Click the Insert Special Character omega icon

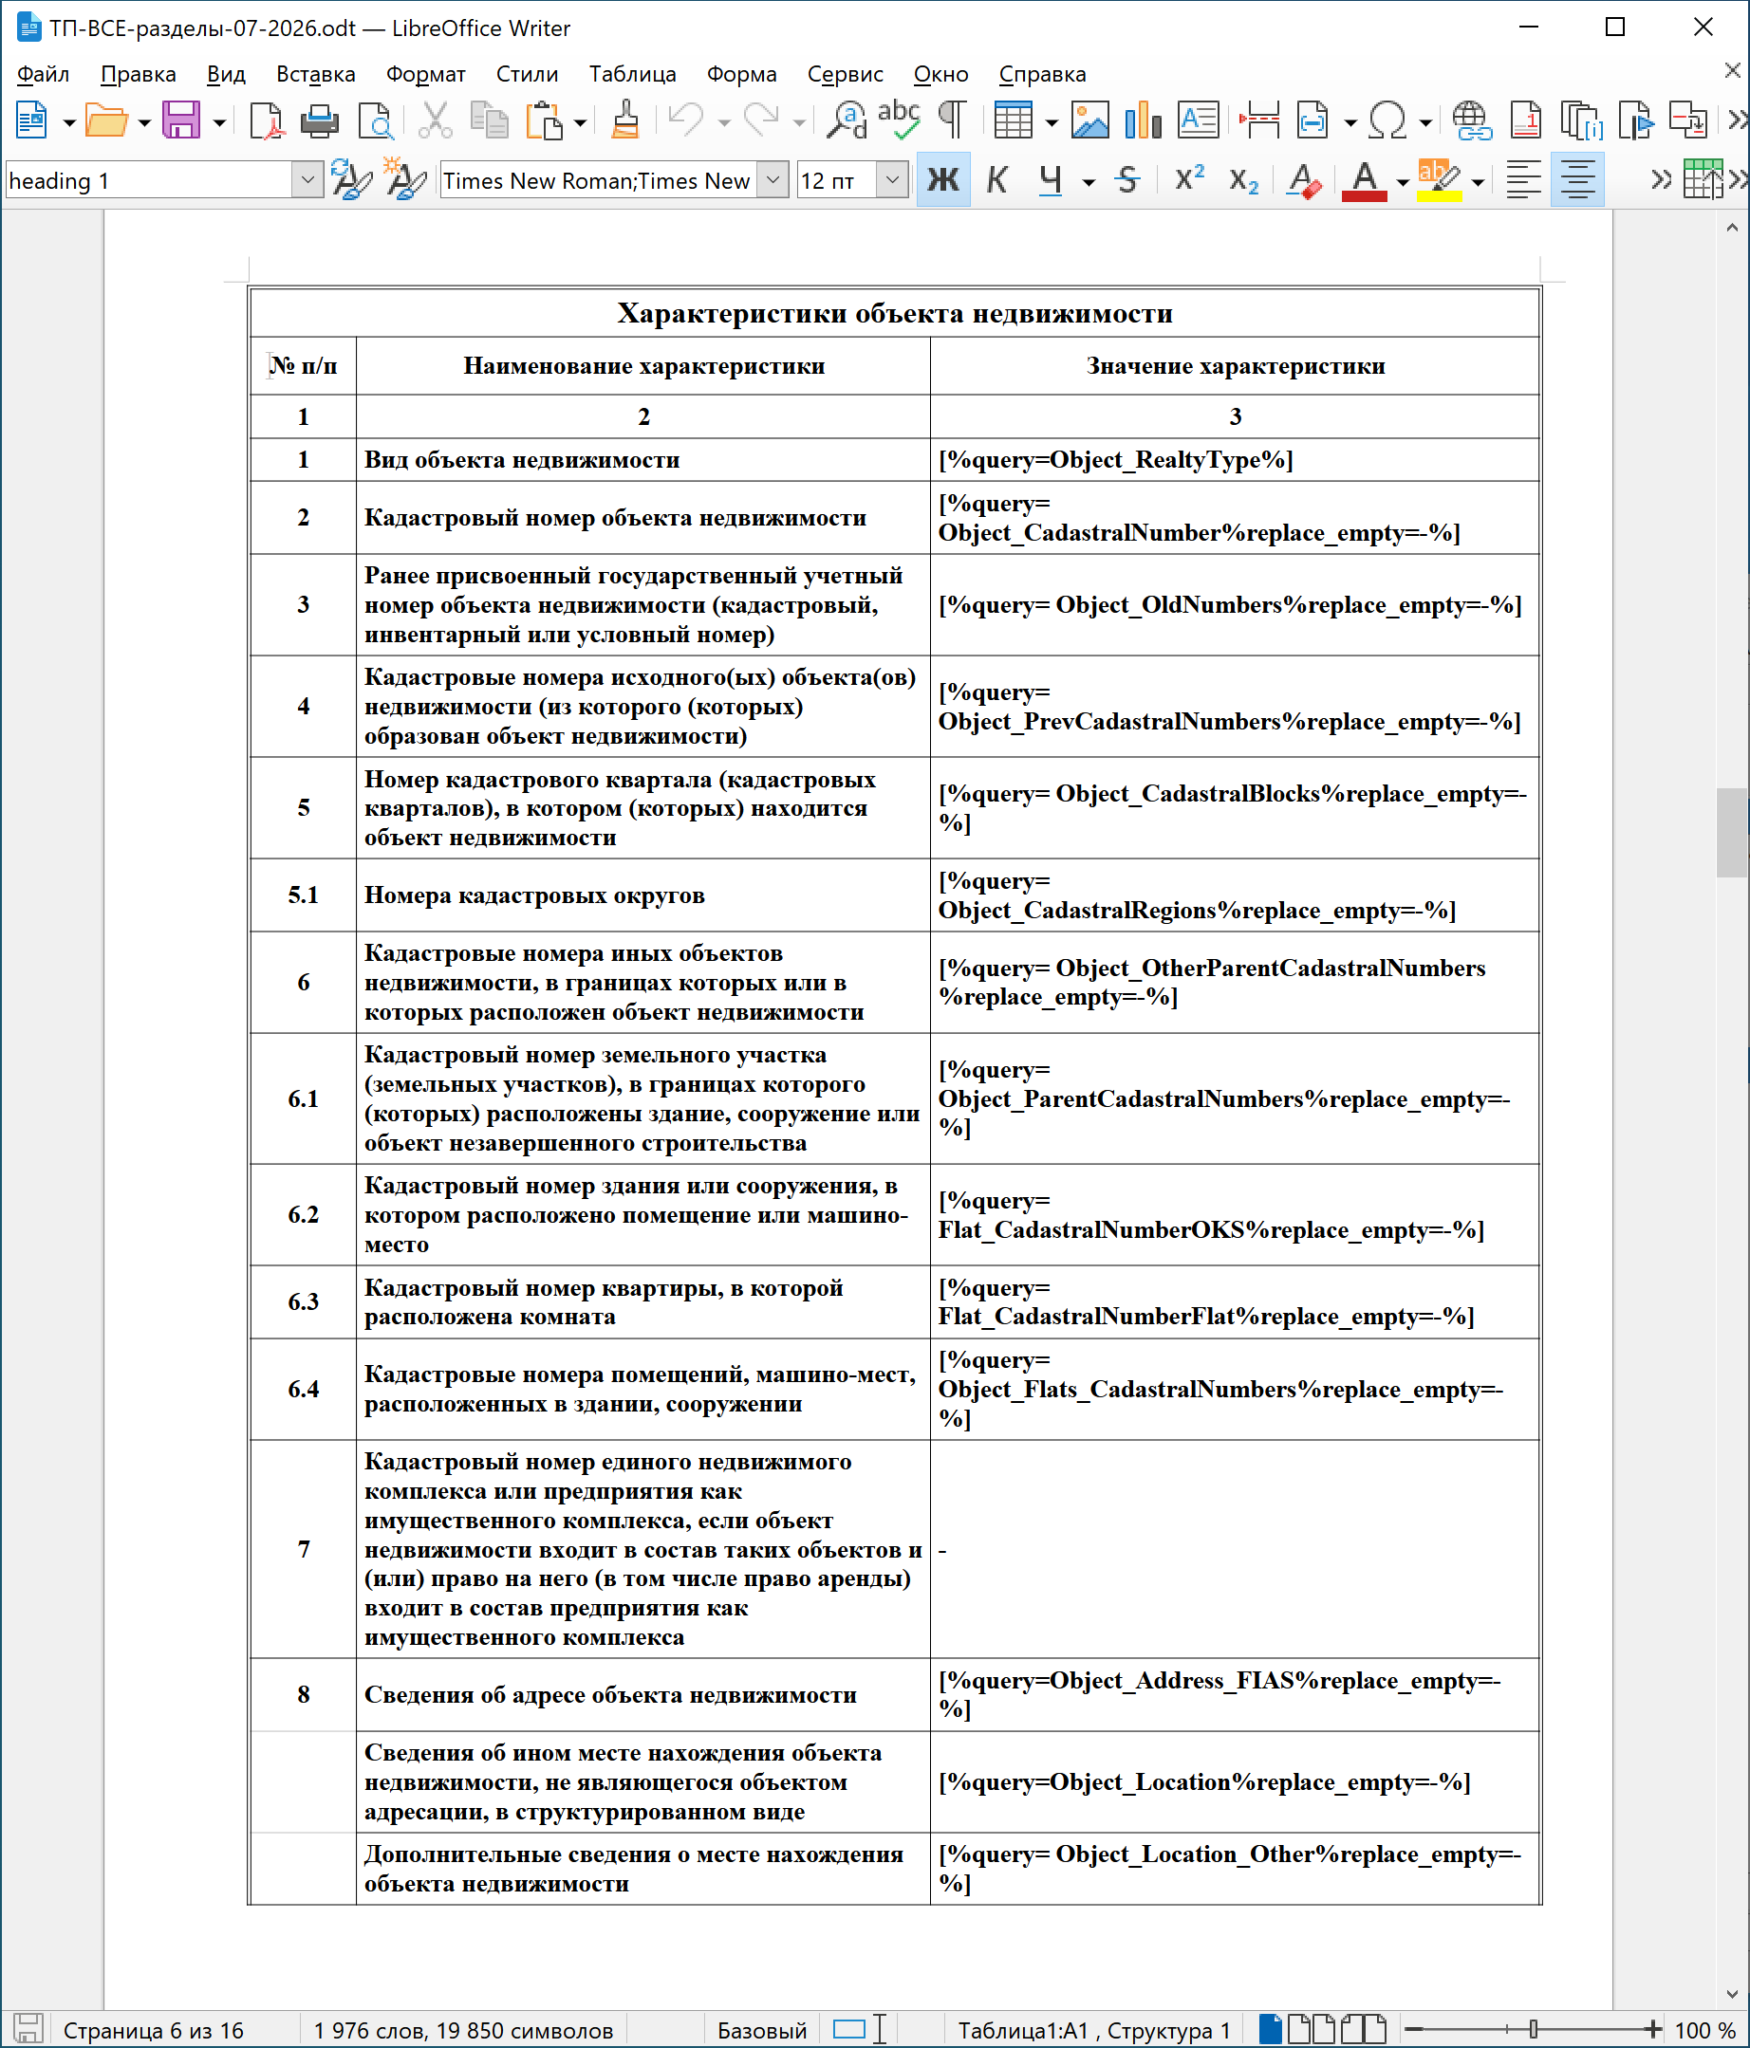1388,120
